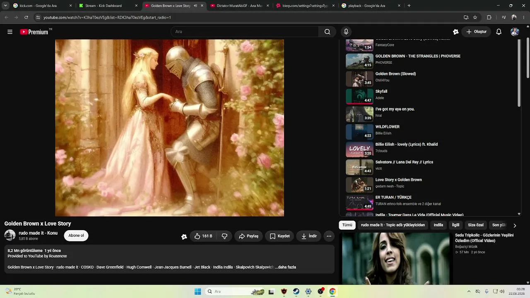
Task: Play Golden Brown (Slowed) by Chill4You
Action: (431, 79)
